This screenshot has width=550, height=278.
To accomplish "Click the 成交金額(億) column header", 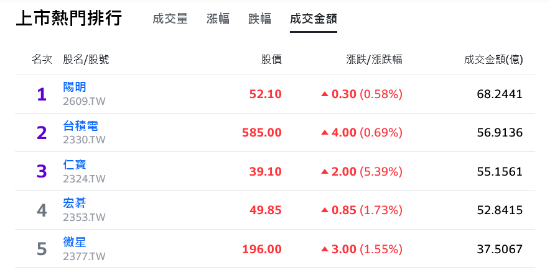I will point(493,60).
